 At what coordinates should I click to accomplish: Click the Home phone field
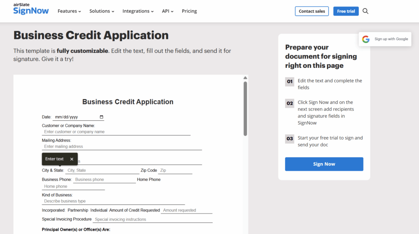pos(73,187)
